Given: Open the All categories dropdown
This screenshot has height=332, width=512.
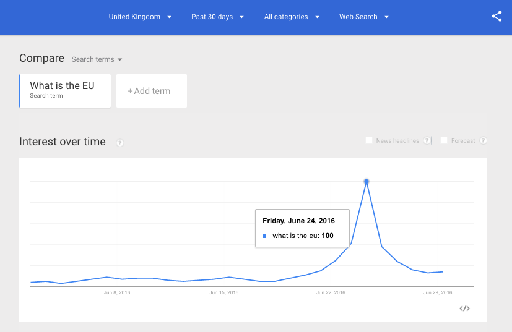Looking at the screenshot, I should tap(292, 17).
